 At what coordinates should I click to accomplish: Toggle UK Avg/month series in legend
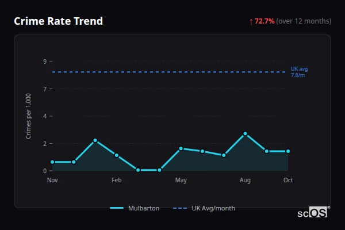coord(204,208)
